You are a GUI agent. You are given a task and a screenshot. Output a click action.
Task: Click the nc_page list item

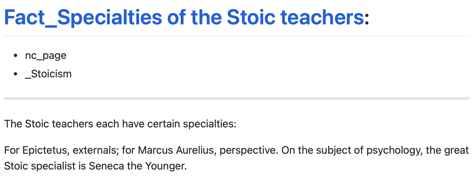click(46, 55)
